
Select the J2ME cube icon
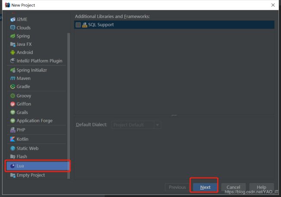tap(13, 19)
